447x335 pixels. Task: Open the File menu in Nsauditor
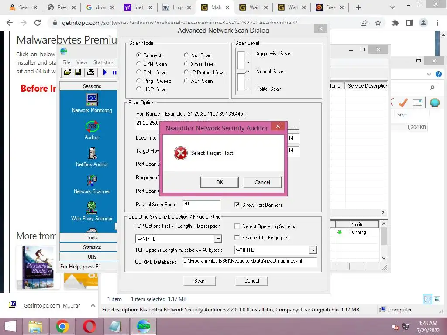click(x=66, y=62)
